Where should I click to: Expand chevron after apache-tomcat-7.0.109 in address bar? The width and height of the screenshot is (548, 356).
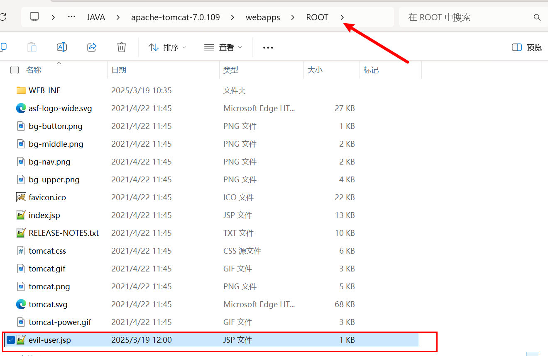[x=233, y=17]
